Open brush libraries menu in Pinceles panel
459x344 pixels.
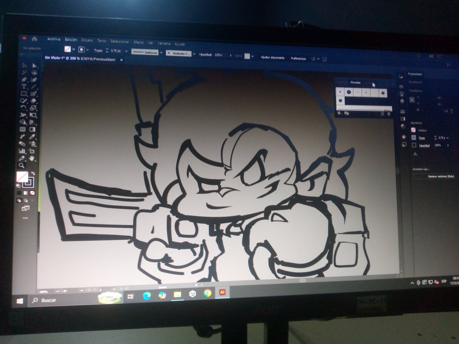340,113
